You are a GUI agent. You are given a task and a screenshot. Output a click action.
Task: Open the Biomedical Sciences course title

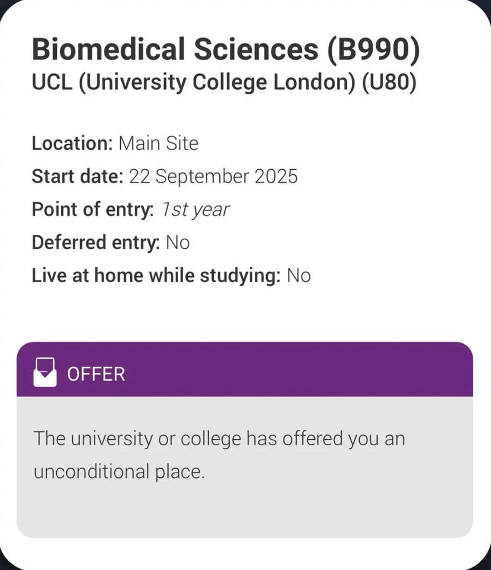172,50
